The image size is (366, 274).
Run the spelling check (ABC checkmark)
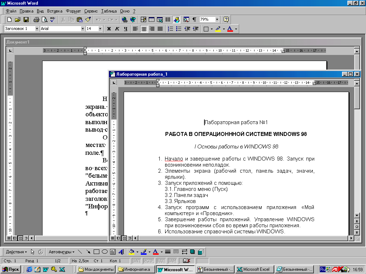pos(53,20)
